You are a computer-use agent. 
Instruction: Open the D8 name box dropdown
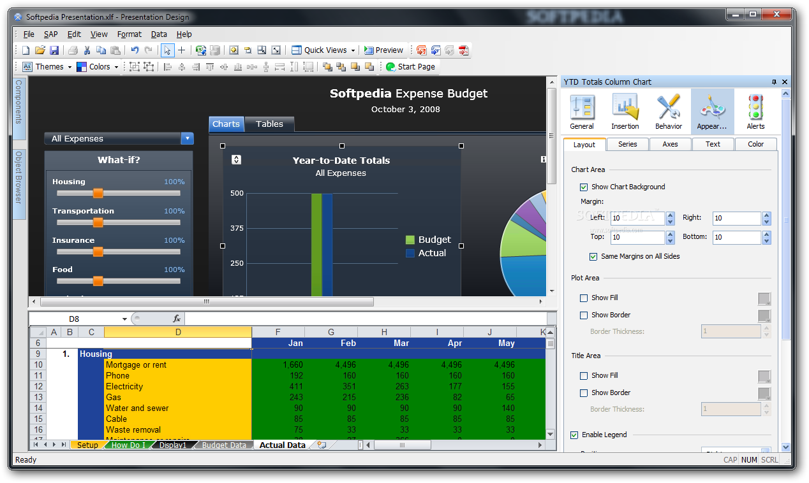124,319
